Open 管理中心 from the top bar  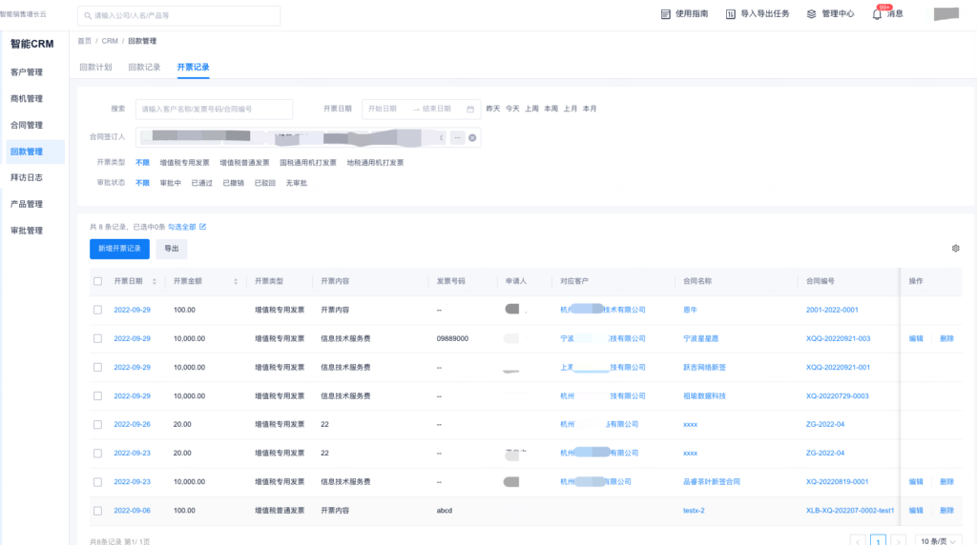(x=811, y=14)
